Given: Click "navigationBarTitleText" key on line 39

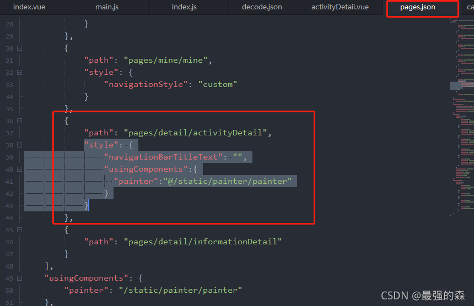Looking at the screenshot, I should (163, 157).
